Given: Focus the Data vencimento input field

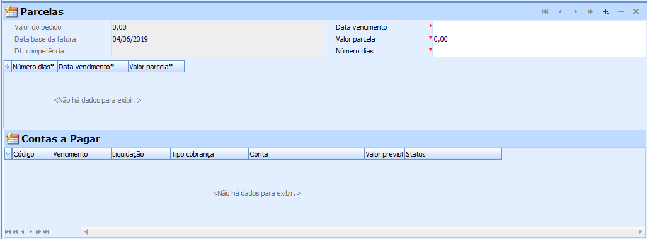Looking at the screenshot, I should tap(539, 27).
